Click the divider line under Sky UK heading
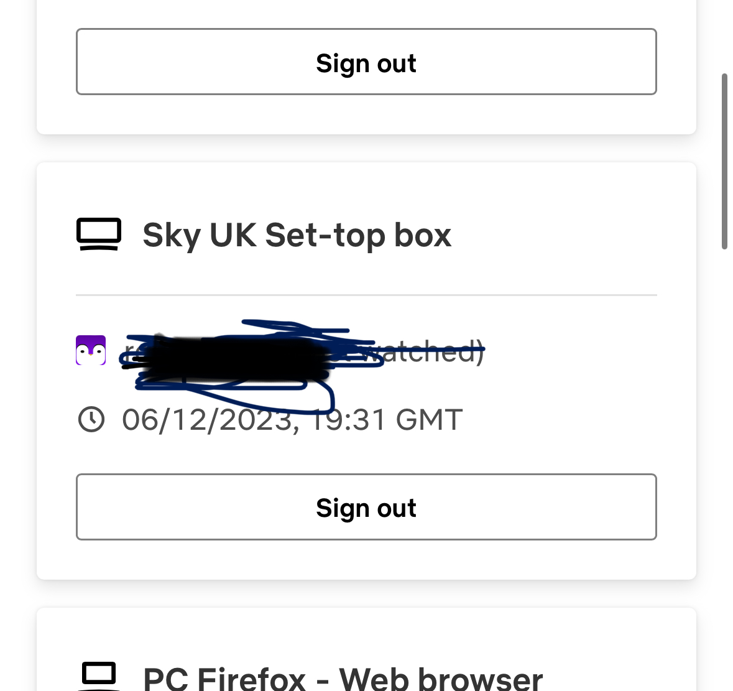This screenshot has height=691, width=733. [x=366, y=294]
